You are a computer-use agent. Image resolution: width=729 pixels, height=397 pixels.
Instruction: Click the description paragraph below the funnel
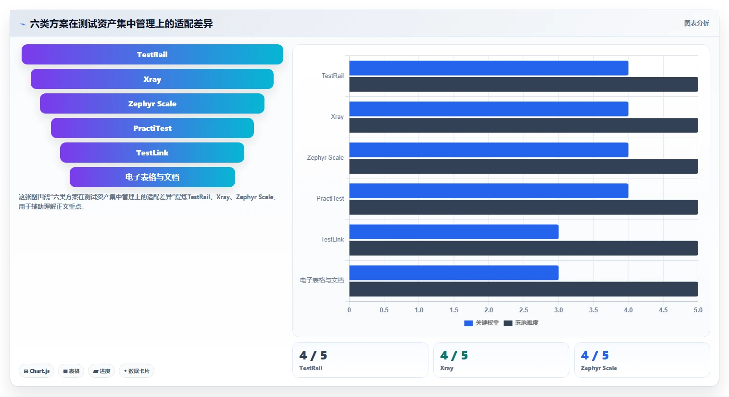(148, 202)
